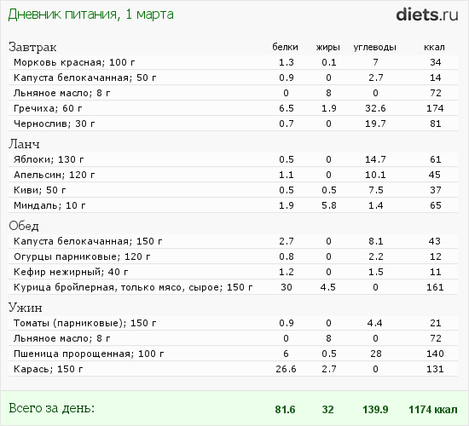Click Миндаль fat value 5.8
Screen dimensions: 469x426
[329, 205]
